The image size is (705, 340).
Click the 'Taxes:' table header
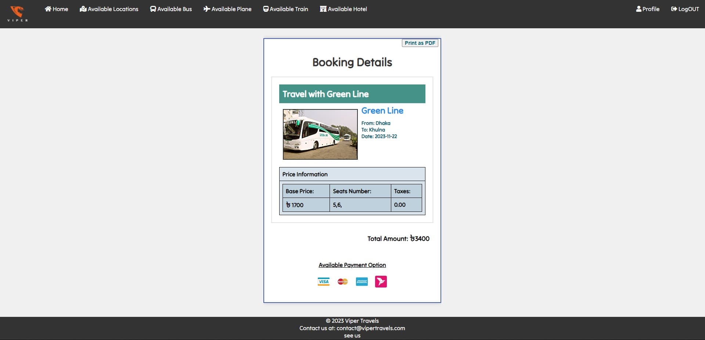click(406, 191)
